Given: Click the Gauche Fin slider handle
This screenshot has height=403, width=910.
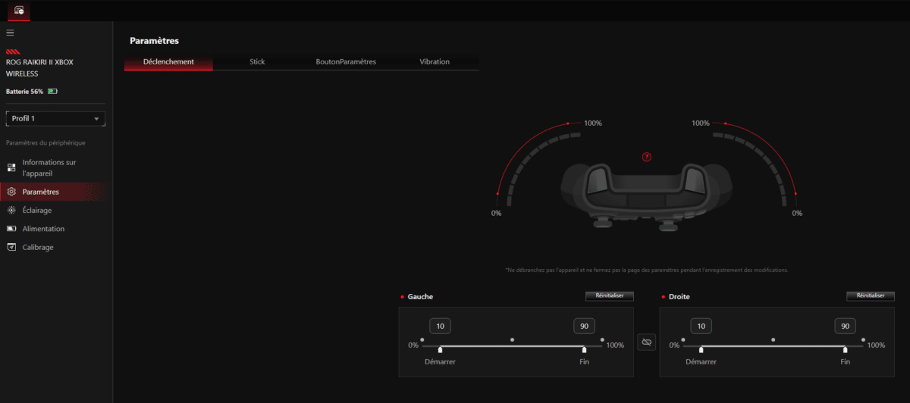Looking at the screenshot, I should point(584,349).
